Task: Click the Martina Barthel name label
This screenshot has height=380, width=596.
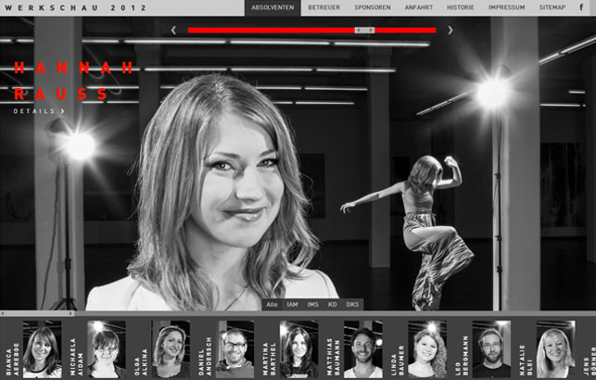Action: click(x=269, y=359)
